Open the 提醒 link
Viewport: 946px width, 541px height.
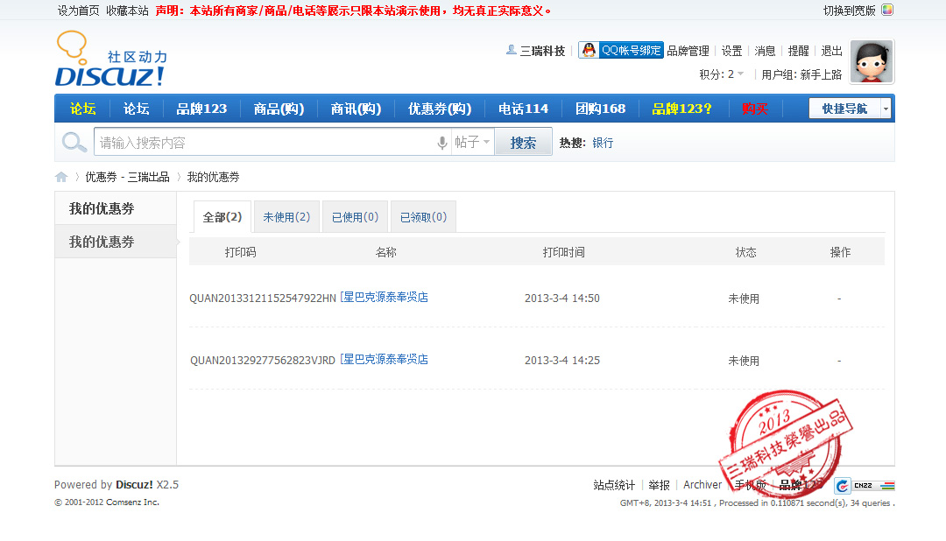(798, 51)
